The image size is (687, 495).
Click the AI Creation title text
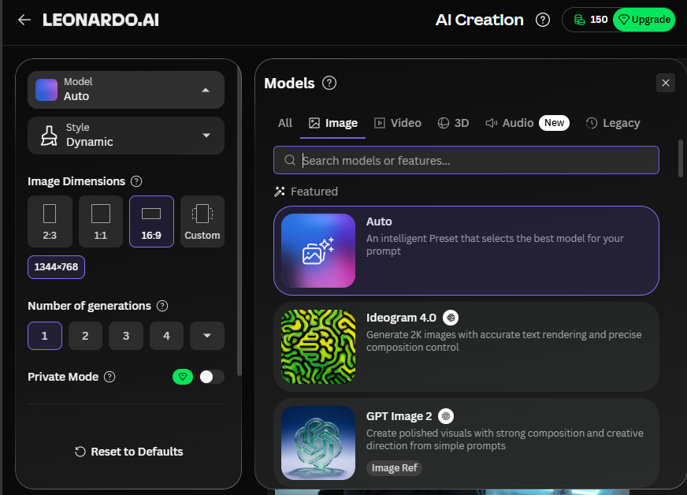pyautogui.click(x=479, y=20)
